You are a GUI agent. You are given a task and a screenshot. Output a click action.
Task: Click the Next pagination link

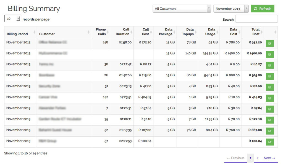point(269,158)
